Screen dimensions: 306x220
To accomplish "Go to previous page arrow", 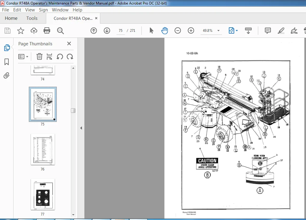I will [x=94, y=31].
